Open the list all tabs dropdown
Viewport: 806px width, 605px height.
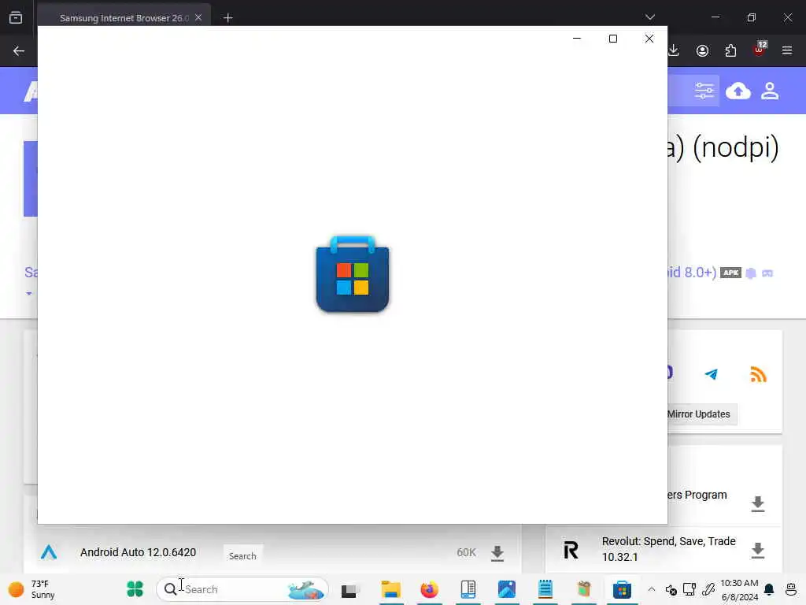[x=649, y=17]
